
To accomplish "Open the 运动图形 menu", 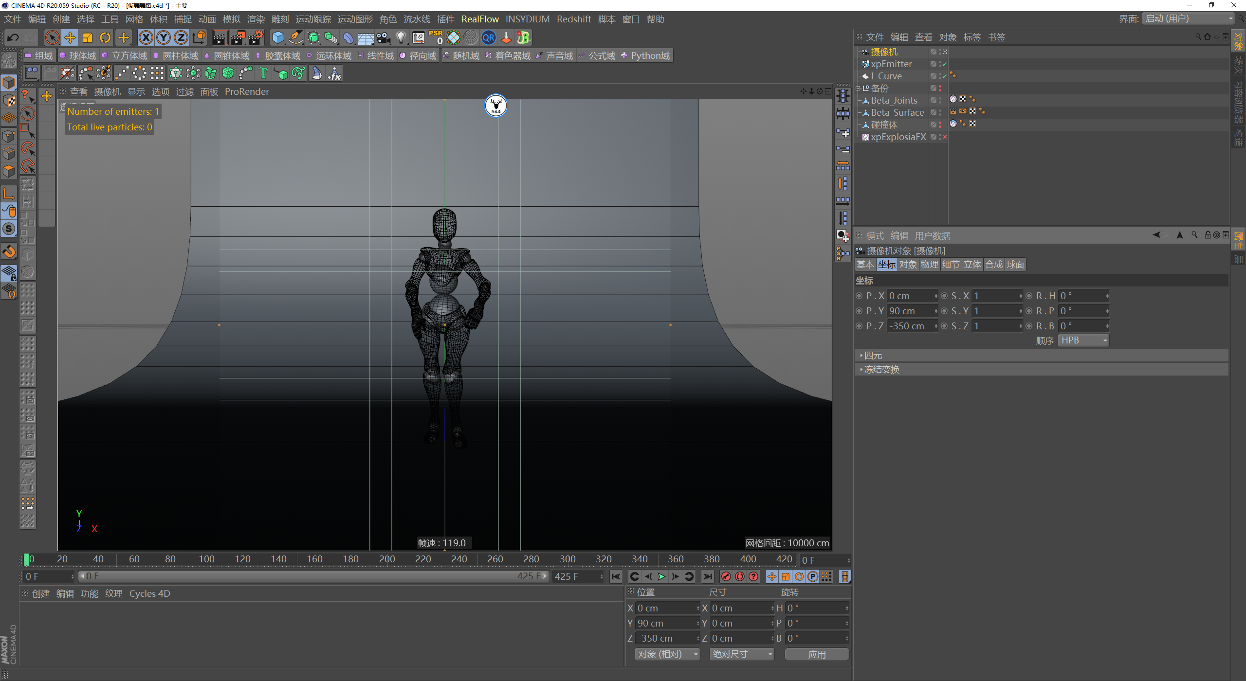I will [x=355, y=19].
